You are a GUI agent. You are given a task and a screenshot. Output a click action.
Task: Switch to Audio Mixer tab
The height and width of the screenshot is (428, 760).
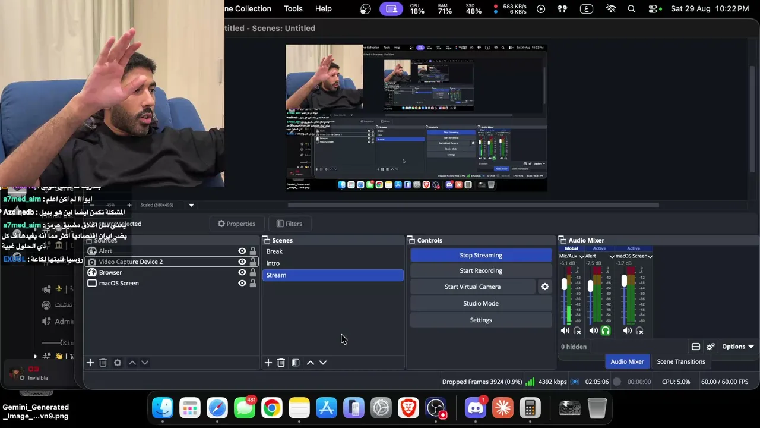[x=627, y=361]
